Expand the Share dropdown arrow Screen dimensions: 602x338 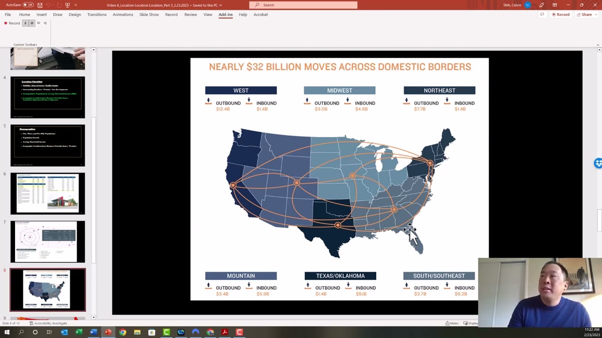597,15
